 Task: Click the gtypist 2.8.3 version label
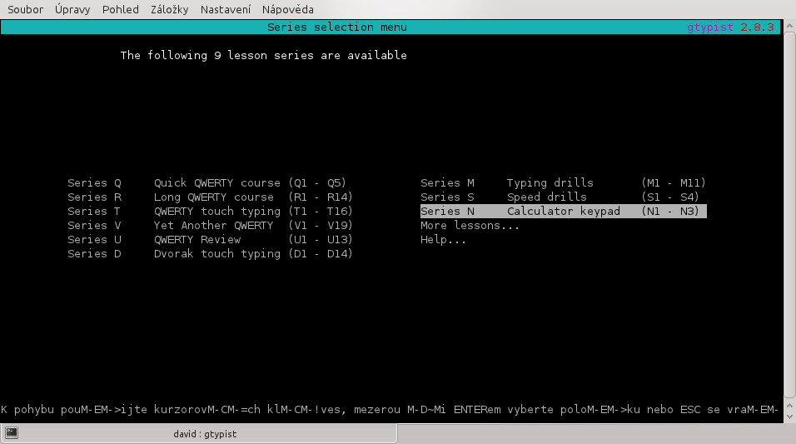[x=730, y=27]
